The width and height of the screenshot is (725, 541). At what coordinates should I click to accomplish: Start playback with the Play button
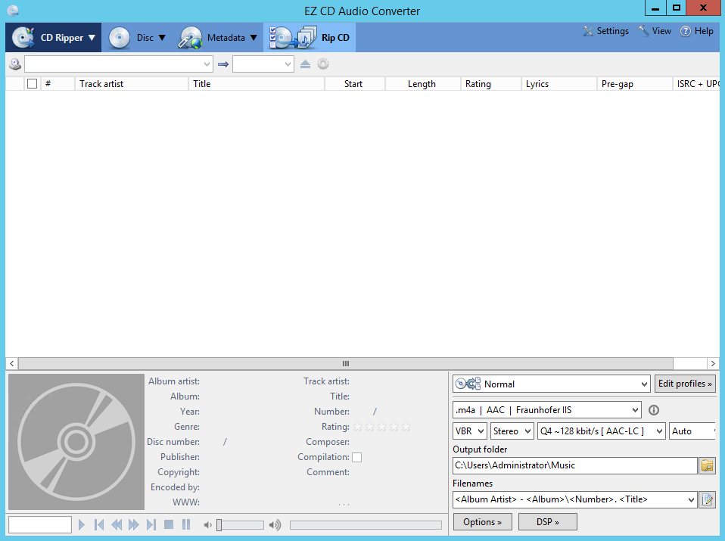(x=82, y=525)
